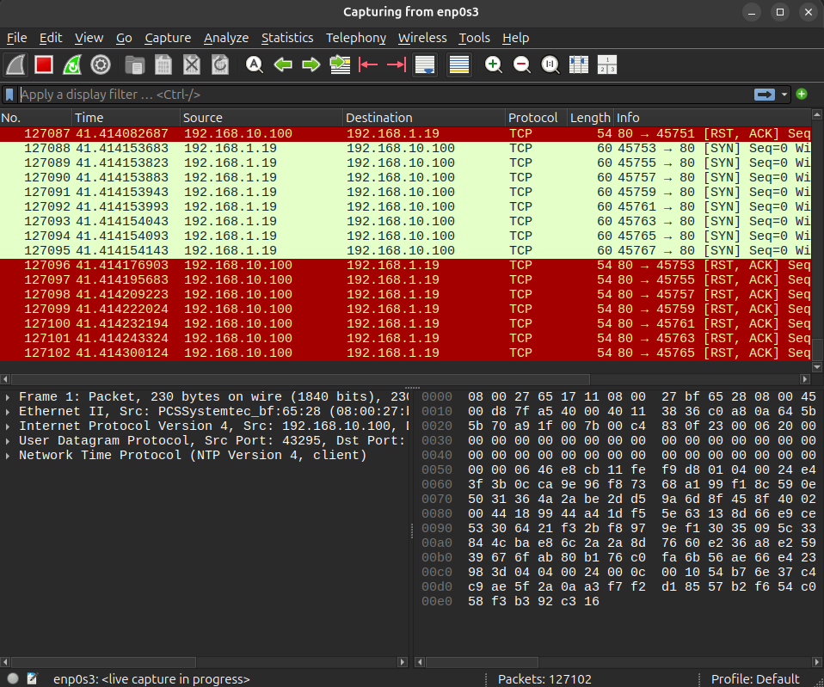Select SYN packet 127088
Screen dimensions: 824x687
[x=406, y=148]
